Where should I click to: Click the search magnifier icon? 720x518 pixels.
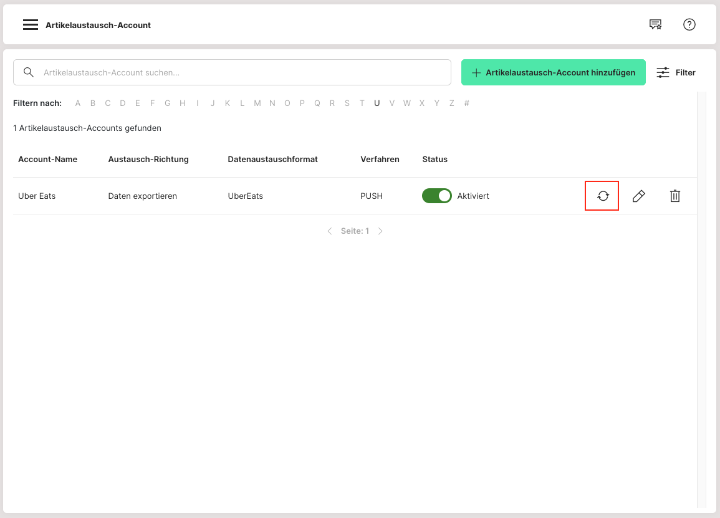pyautogui.click(x=28, y=72)
